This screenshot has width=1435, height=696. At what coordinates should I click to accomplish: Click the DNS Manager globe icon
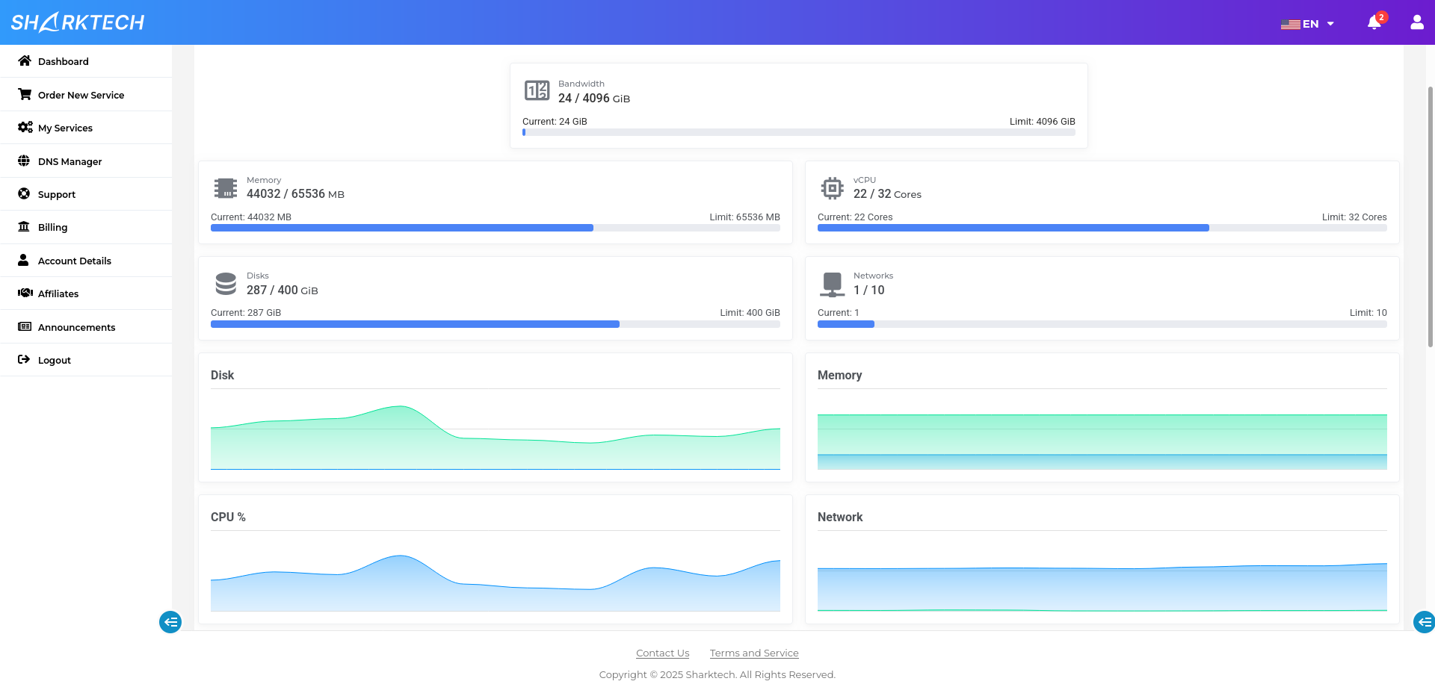[x=25, y=161]
